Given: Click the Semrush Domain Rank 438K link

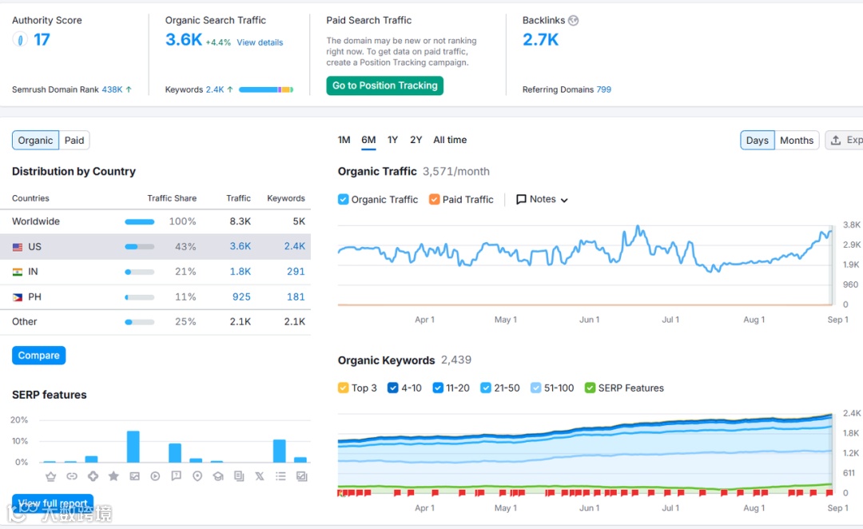Looking at the screenshot, I should click(x=113, y=89).
